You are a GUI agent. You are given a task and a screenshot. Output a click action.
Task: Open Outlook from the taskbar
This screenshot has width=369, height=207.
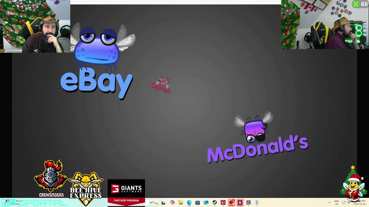206,203
